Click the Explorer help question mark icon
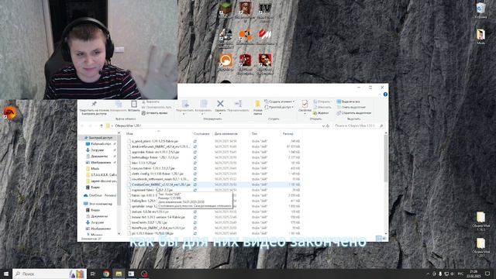 pos(385,95)
